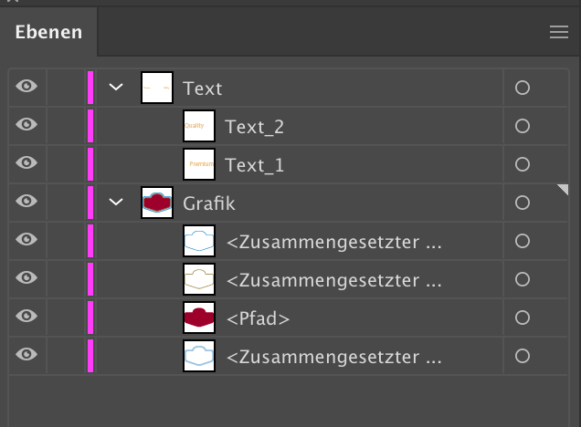Click magenta color bar of Grafik layer
The height and width of the screenshot is (427, 581).
[x=90, y=202]
